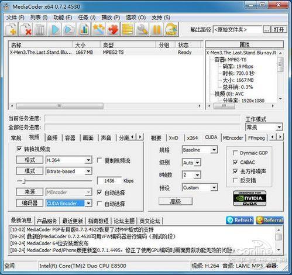
Task: Click the 名称 column header
Action: 40,45
